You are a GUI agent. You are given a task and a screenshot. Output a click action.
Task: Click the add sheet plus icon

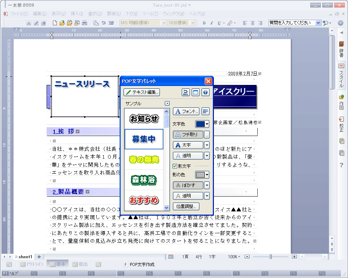[39, 257]
